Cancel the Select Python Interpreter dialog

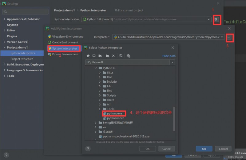click(167, 149)
